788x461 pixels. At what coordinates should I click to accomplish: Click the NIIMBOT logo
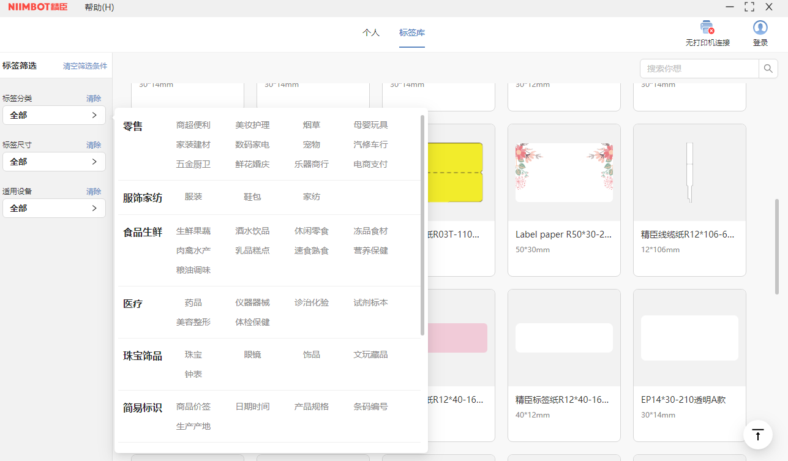point(38,7)
